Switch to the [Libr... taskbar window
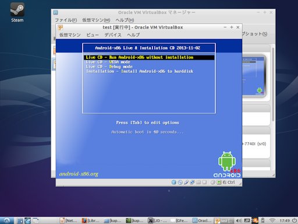Viewport: 298px width, 224px height. (x=91, y=220)
